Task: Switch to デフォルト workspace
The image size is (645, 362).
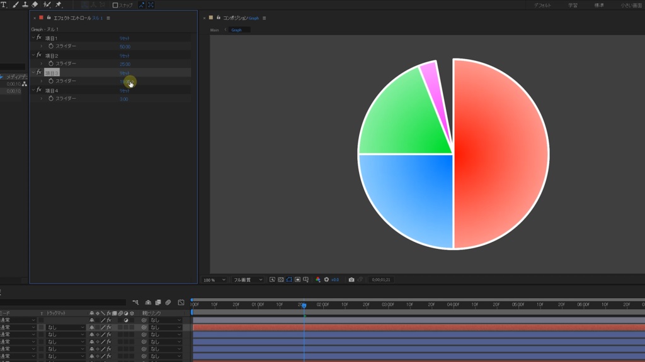Action: coord(542,5)
